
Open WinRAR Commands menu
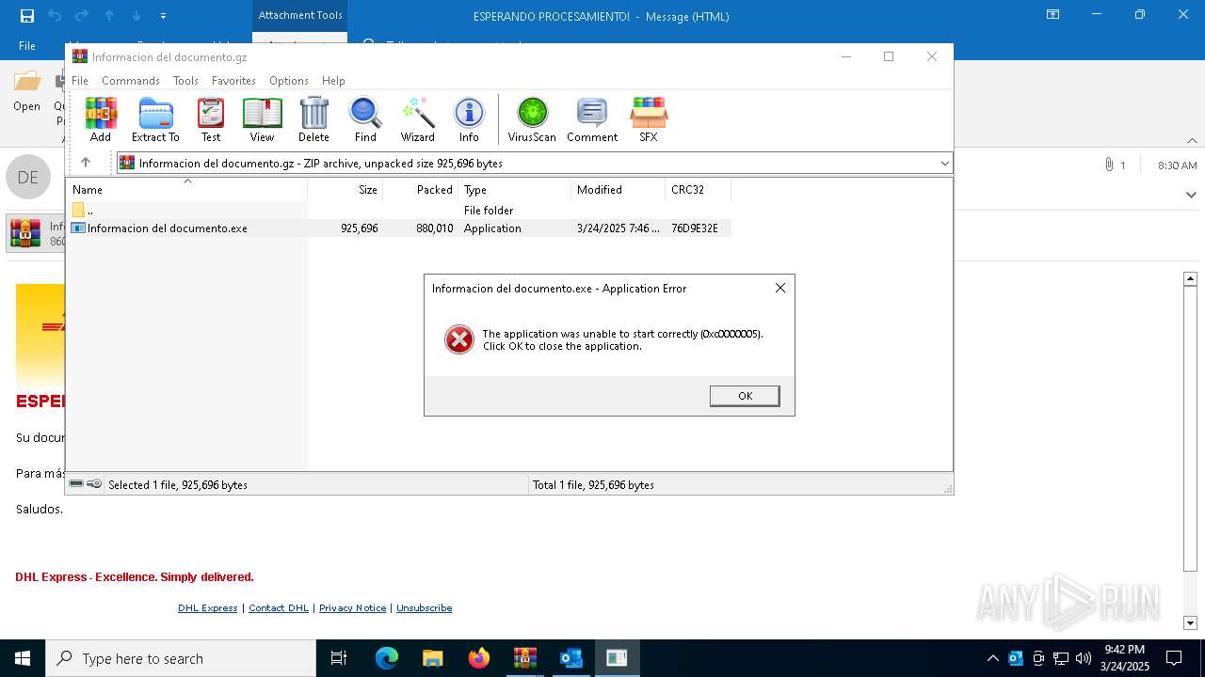(131, 81)
